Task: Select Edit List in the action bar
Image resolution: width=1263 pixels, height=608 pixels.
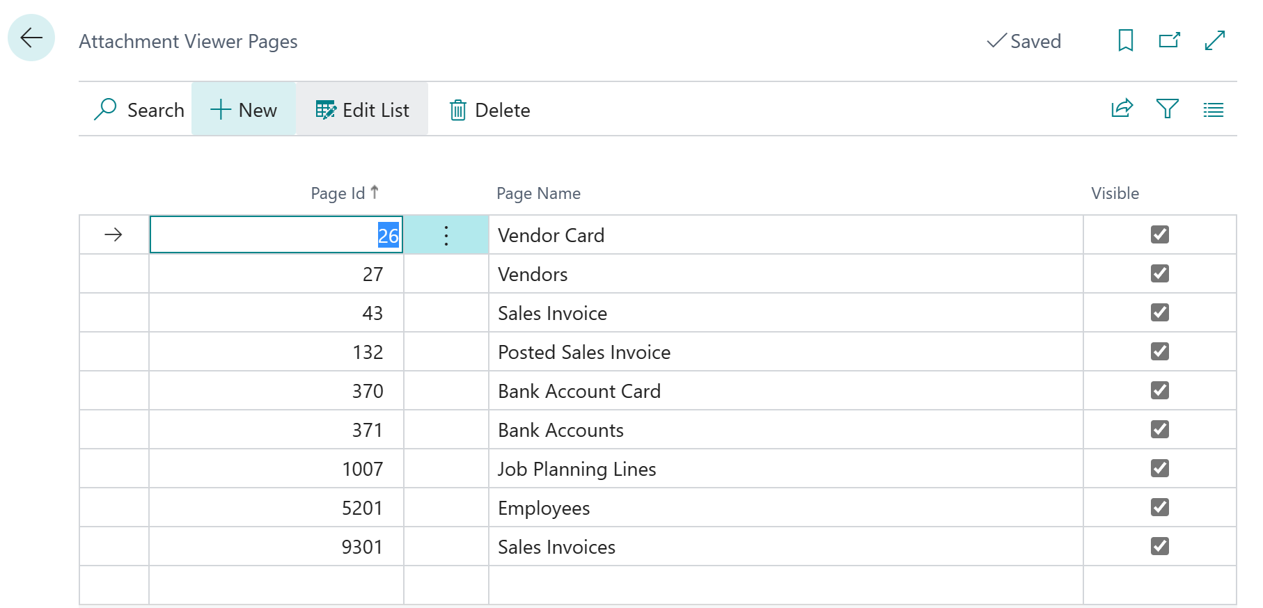Action: (362, 110)
